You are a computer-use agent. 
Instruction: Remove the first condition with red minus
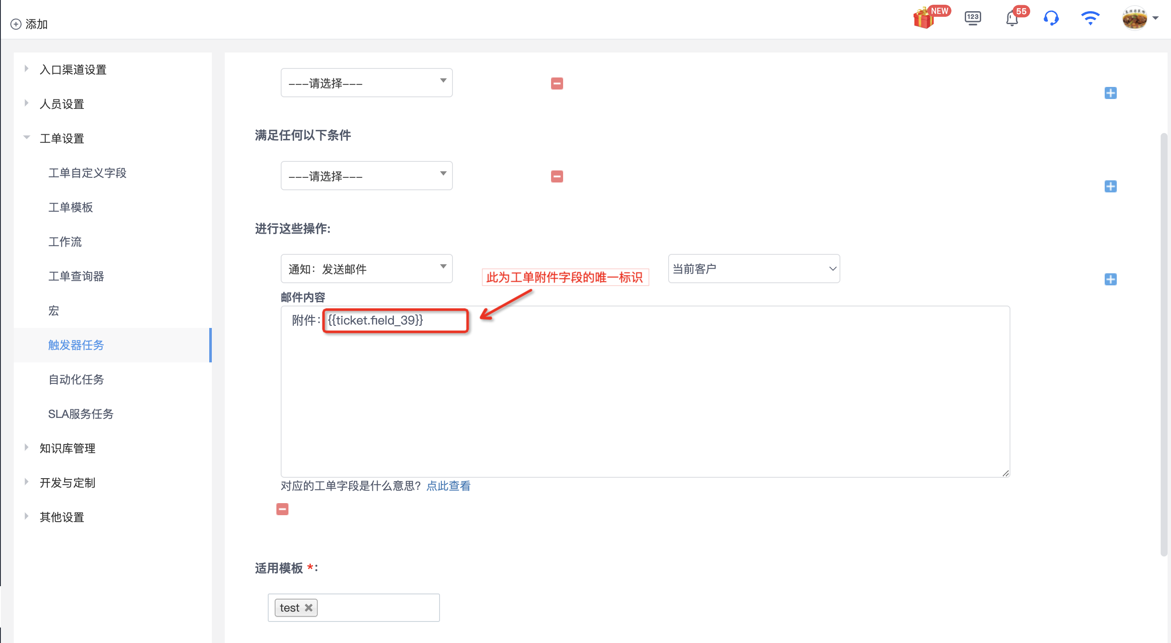coord(557,83)
